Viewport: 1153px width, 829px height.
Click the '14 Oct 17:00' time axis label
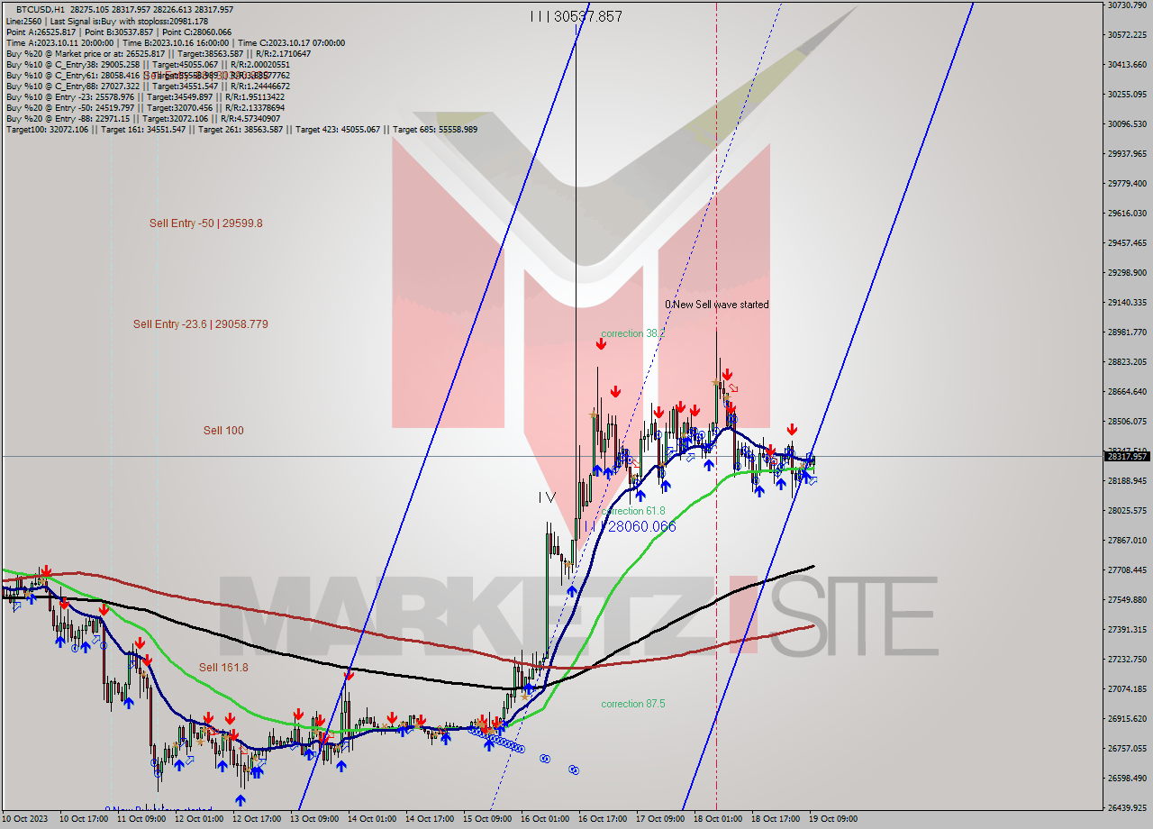[x=428, y=819]
